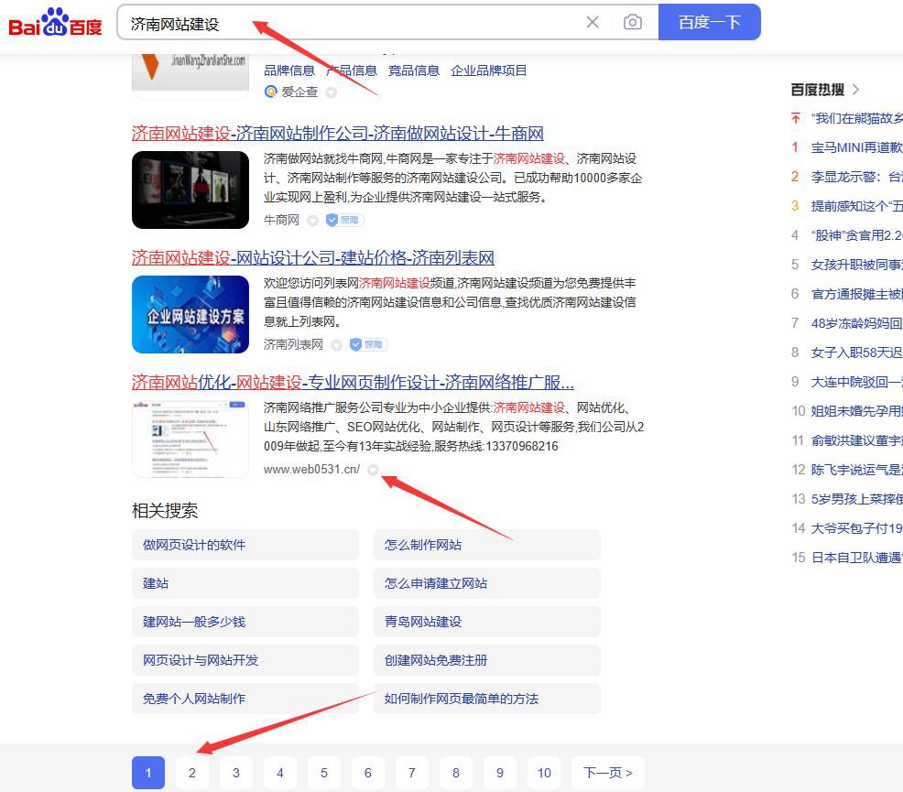Image resolution: width=903 pixels, height=792 pixels.
Task: Click the 爱企查 source icon
Action: pyautogui.click(x=271, y=92)
